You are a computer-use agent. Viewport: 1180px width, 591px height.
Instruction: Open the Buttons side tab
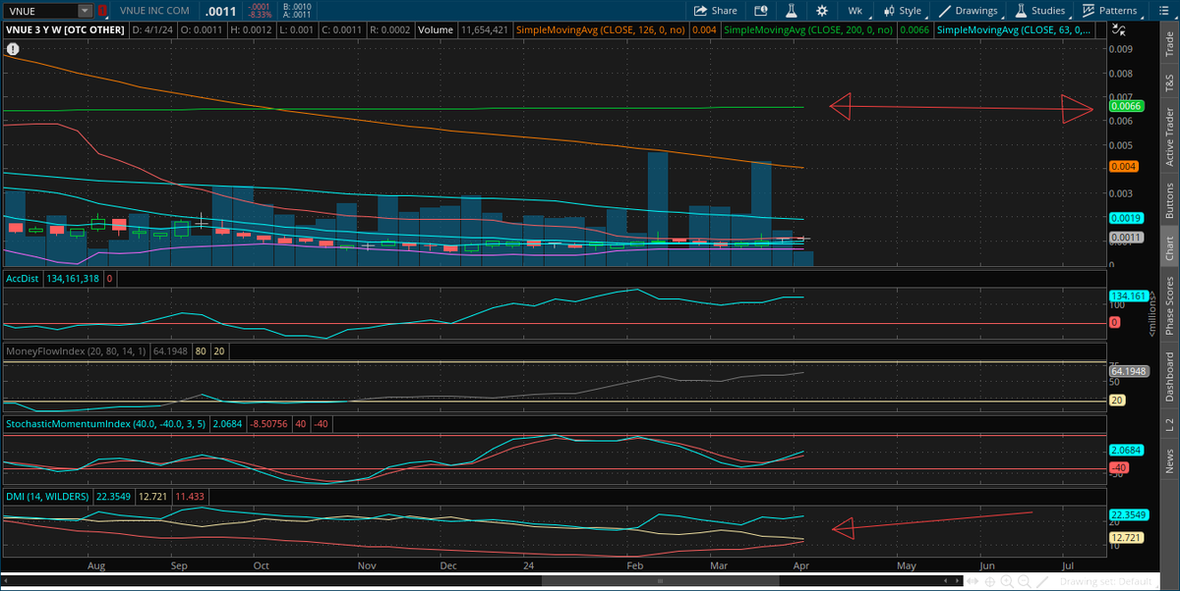(1169, 200)
